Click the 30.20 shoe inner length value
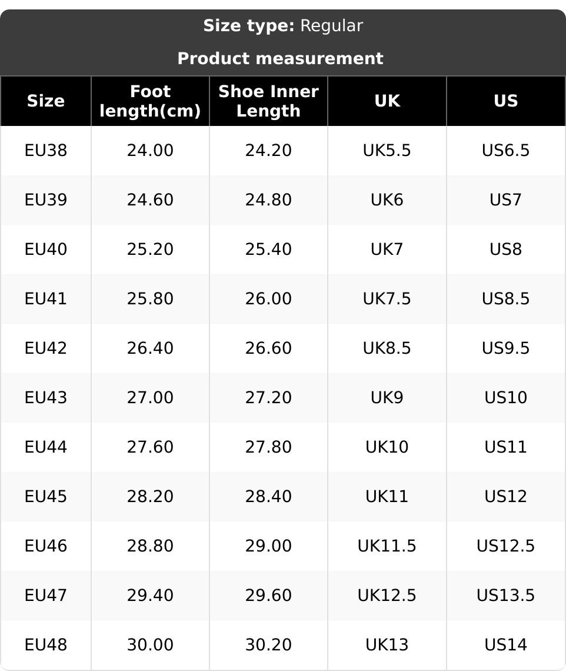This screenshot has height=671, width=566. pyautogui.click(x=268, y=645)
